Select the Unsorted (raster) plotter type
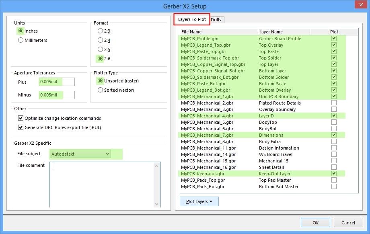 [101, 81]
